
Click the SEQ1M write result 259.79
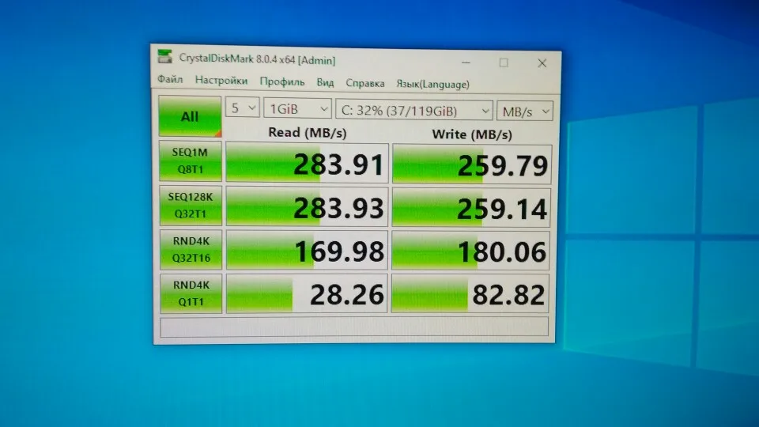coord(471,164)
